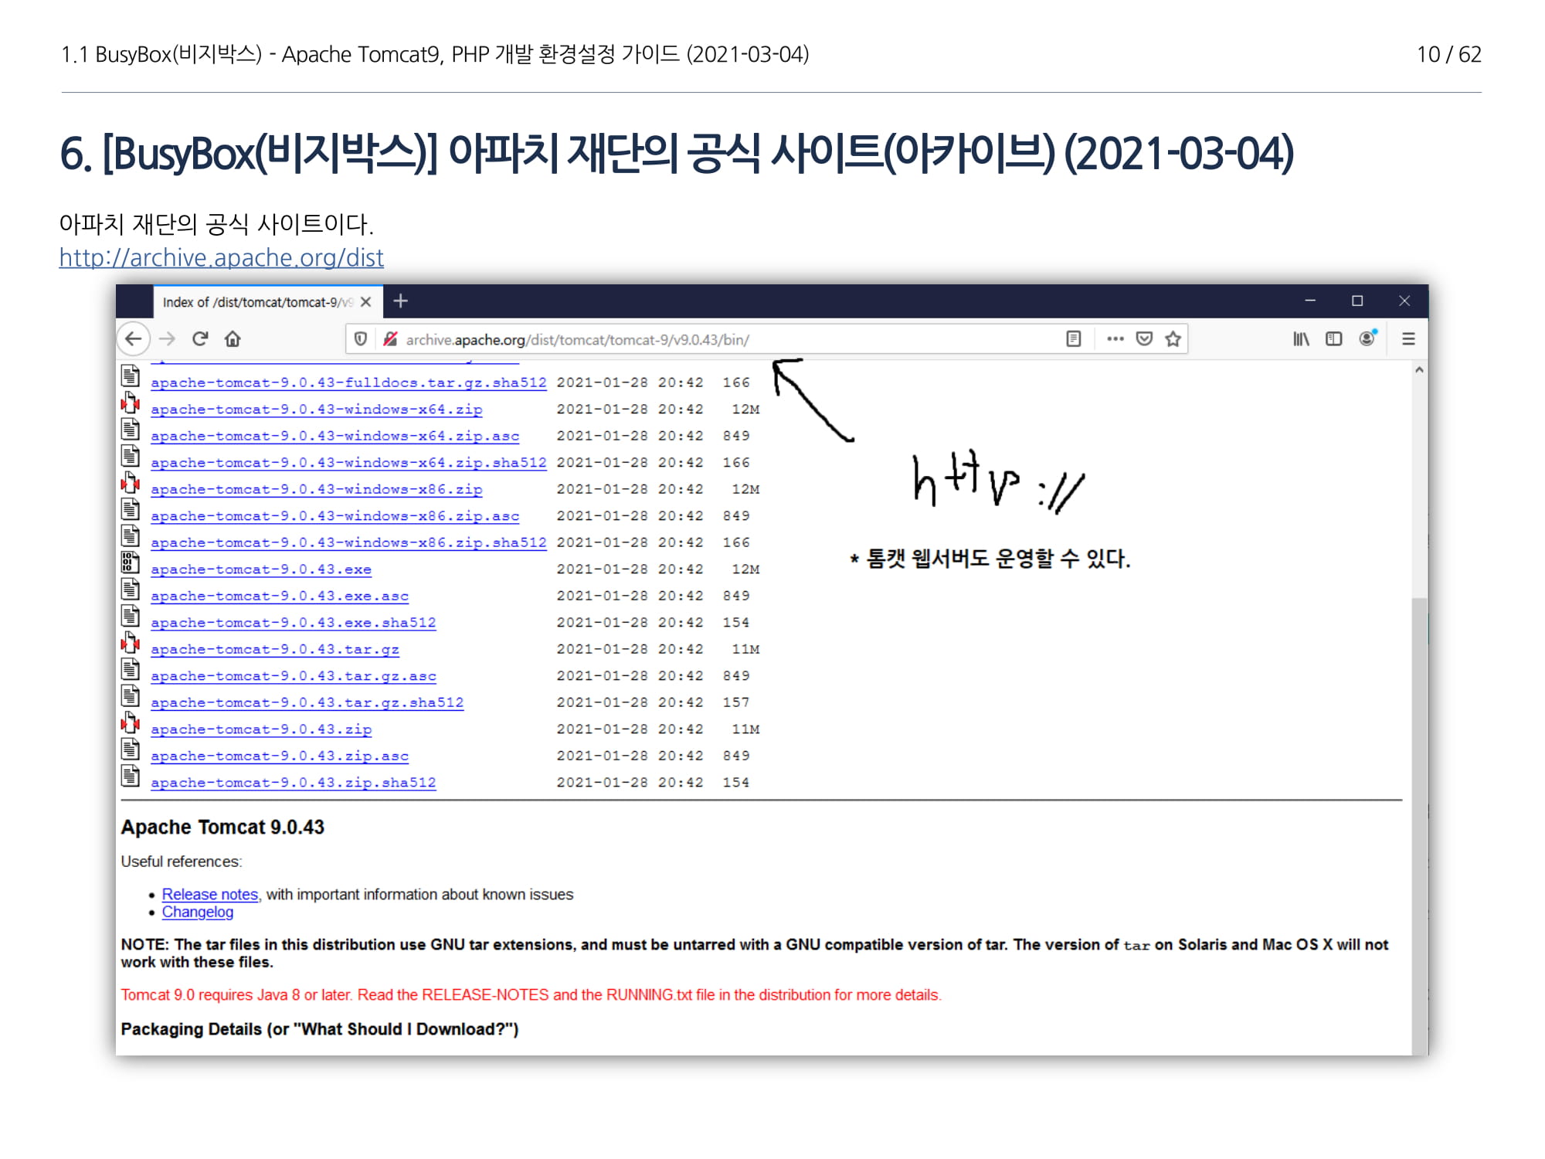Bookmark this page with star icon
Screen dimensions: 1545x1159
coord(1173,339)
